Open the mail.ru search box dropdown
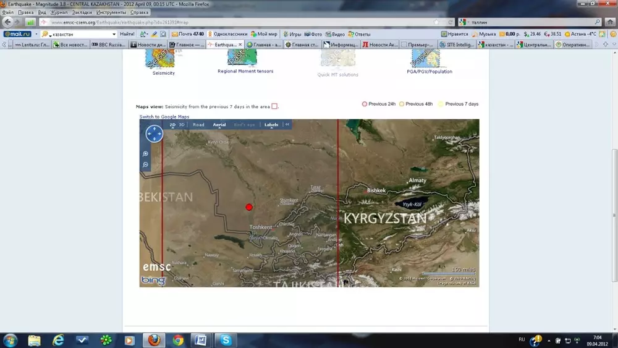 coord(114,34)
